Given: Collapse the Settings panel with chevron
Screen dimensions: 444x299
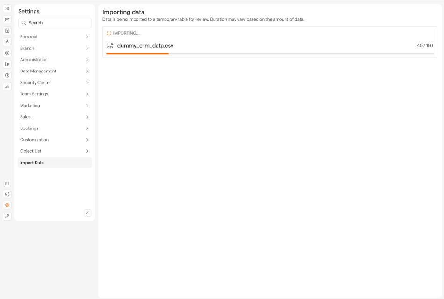Looking at the screenshot, I should 87,213.
